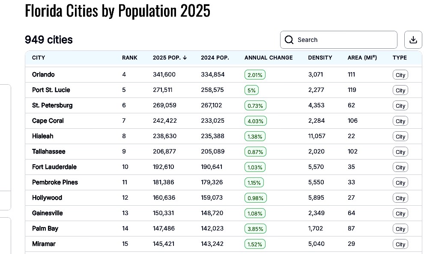
Task: Sort by the Density column header
Action: (320, 58)
